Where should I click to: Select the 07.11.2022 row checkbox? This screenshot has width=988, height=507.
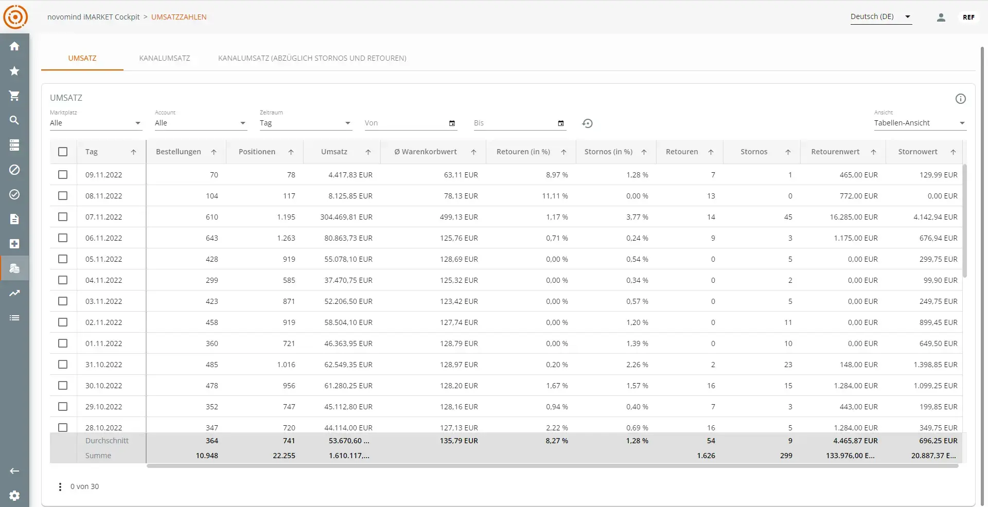coord(63,217)
